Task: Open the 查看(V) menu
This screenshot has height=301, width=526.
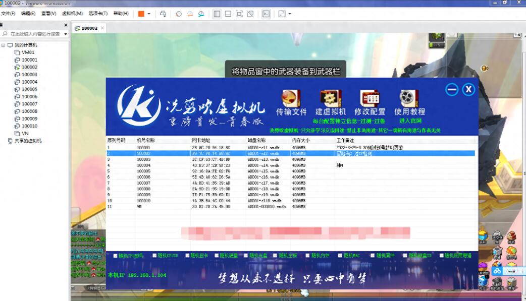Action: pyautogui.click(x=48, y=14)
